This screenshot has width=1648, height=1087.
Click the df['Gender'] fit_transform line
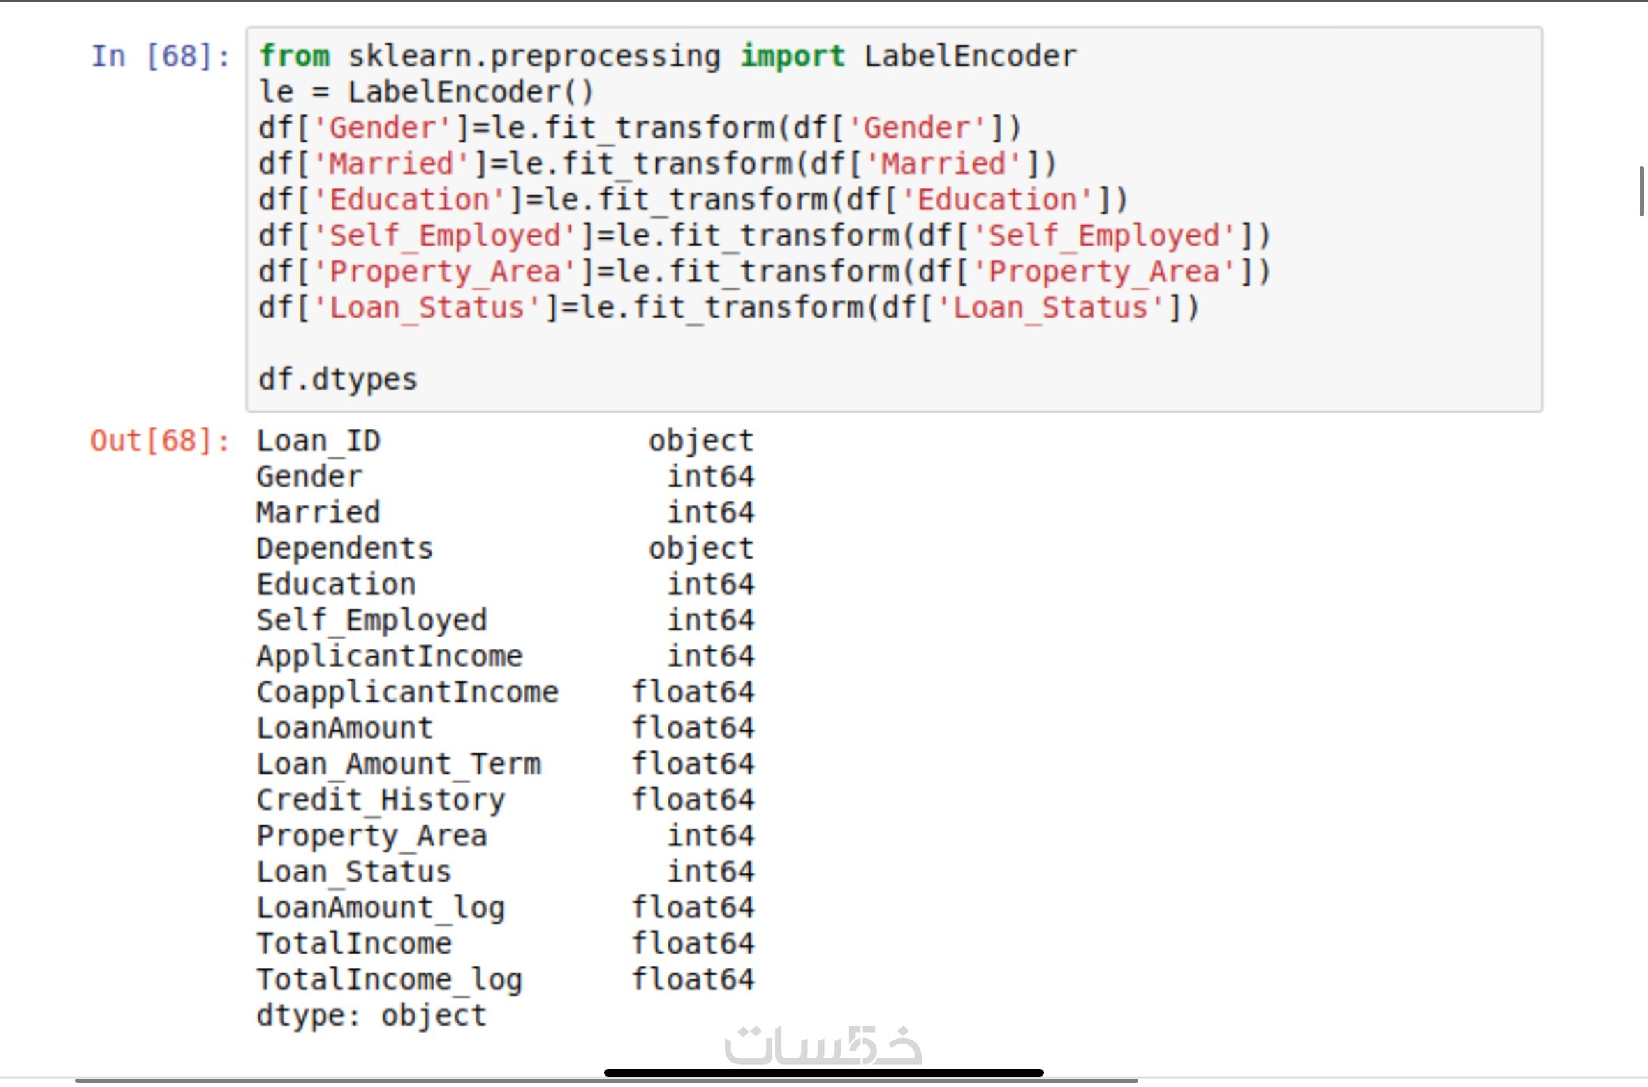tap(639, 128)
